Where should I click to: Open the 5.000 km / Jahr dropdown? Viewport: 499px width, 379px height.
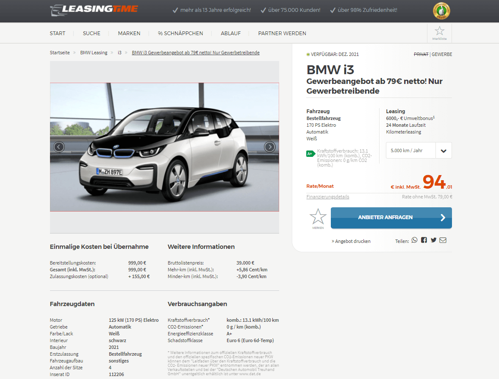(x=419, y=150)
